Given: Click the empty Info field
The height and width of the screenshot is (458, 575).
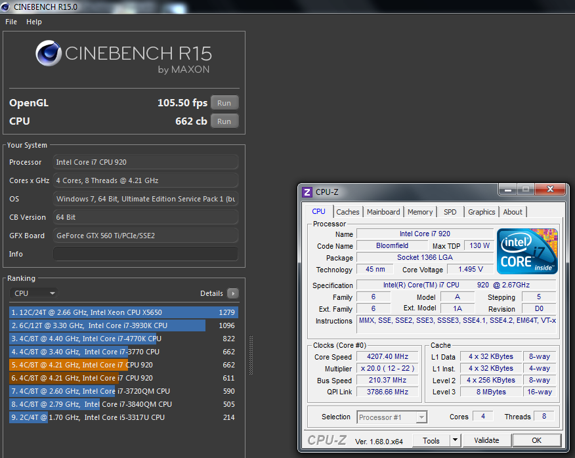Looking at the screenshot, I should [146, 254].
